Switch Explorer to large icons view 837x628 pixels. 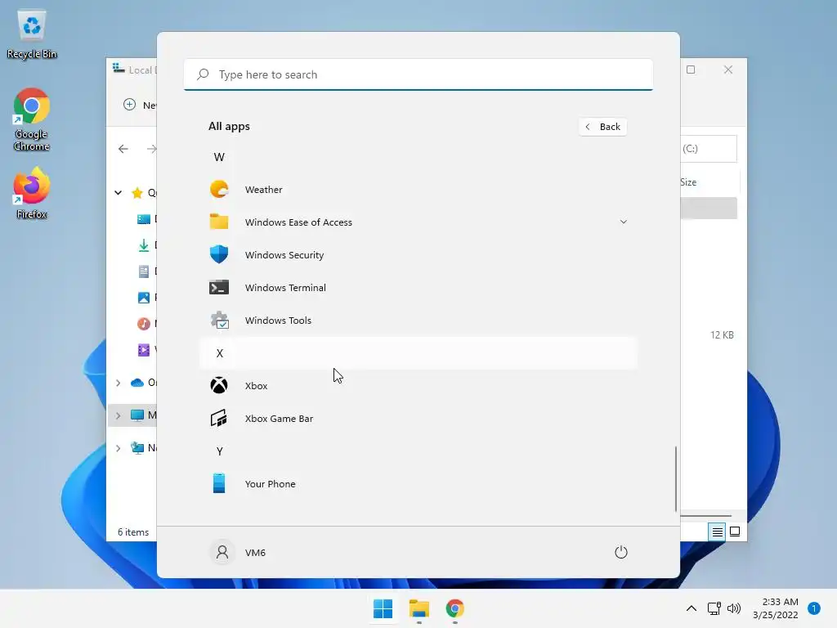(x=735, y=532)
